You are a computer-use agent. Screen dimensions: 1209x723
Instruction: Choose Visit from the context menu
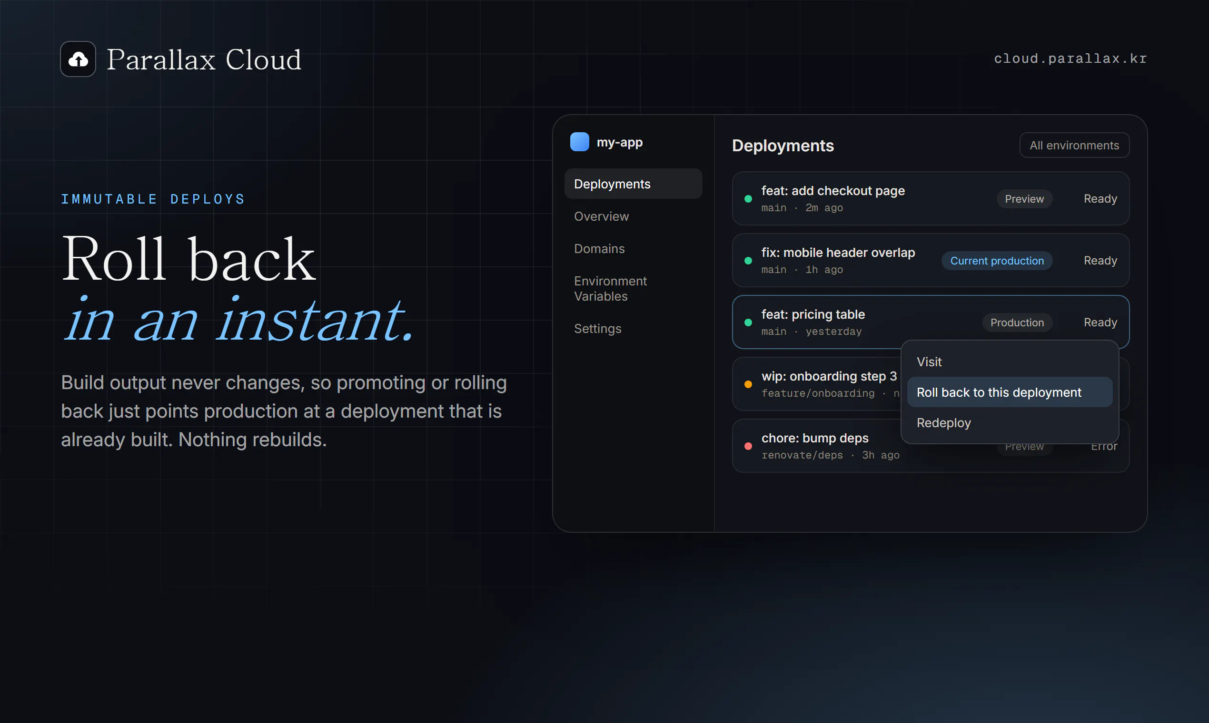click(1010, 362)
